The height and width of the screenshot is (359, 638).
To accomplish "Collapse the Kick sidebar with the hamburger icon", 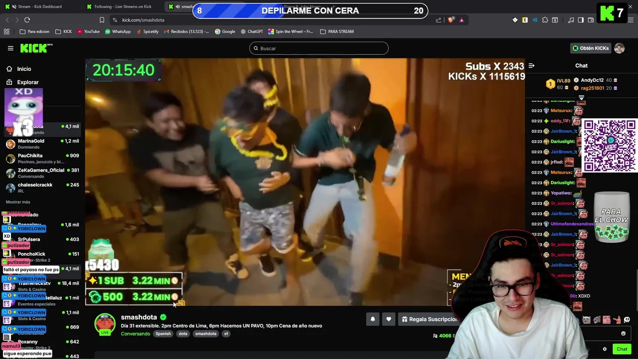I will coord(10,48).
